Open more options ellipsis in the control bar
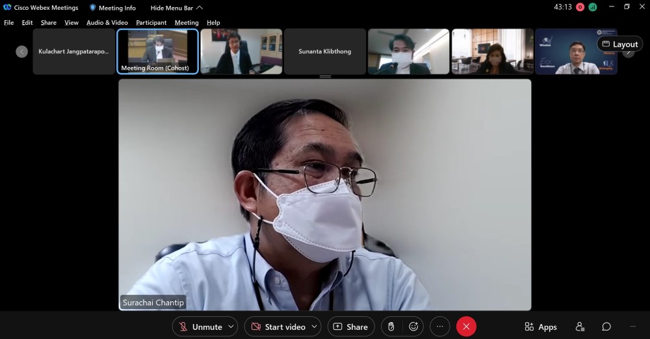 point(440,327)
